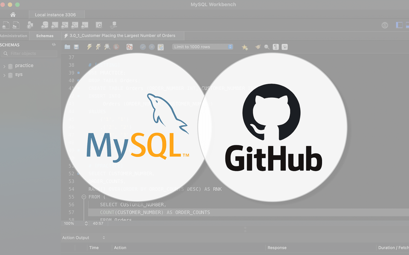Click the statement marker on line 39
Image resolution: width=409 pixels, height=255 pixels.
(x=78, y=73)
